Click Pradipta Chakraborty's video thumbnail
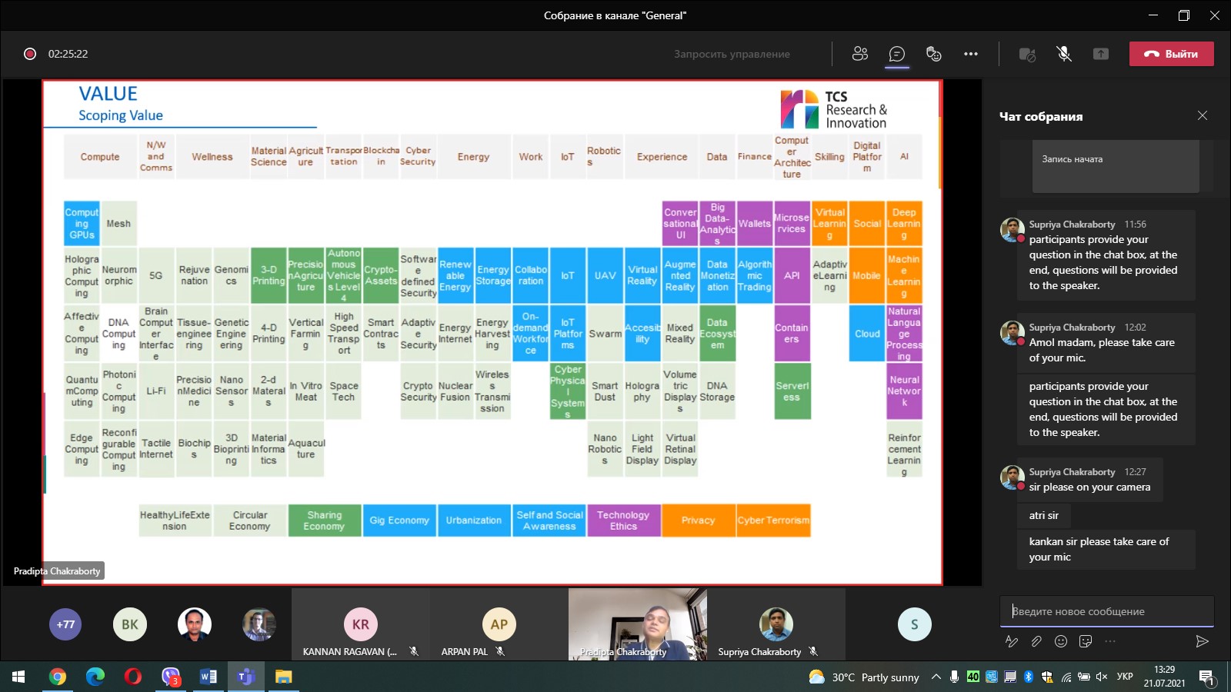The height and width of the screenshot is (692, 1231). (638, 624)
